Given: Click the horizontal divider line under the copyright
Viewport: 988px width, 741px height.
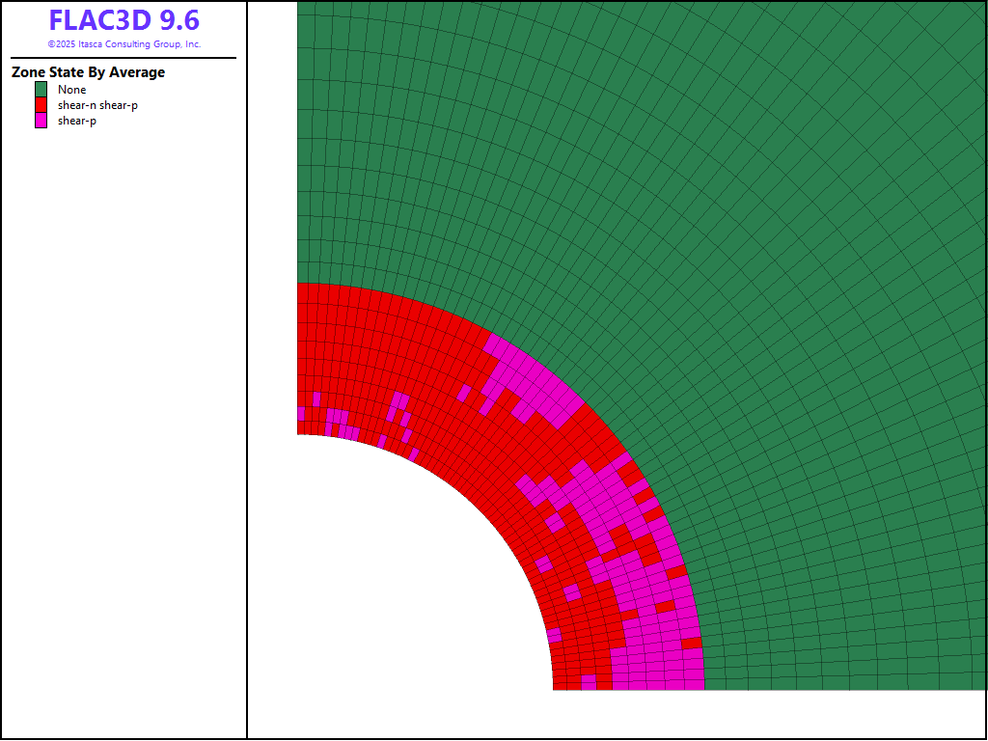Looking at the screenshot, I should point(123,58).
